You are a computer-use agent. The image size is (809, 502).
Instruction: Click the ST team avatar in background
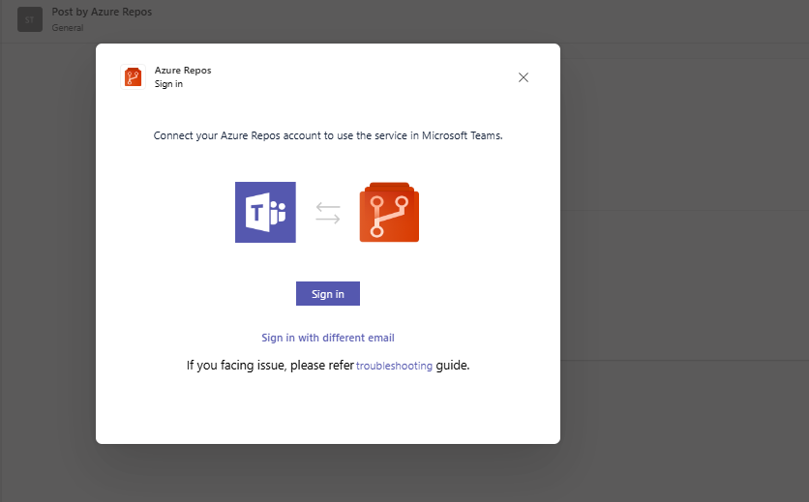coord(30,19)
